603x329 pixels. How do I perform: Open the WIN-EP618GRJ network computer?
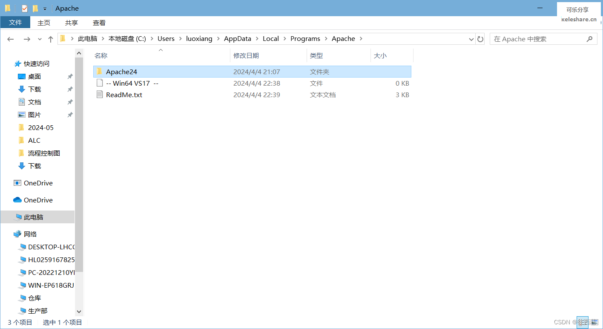(x=51, y=285)
